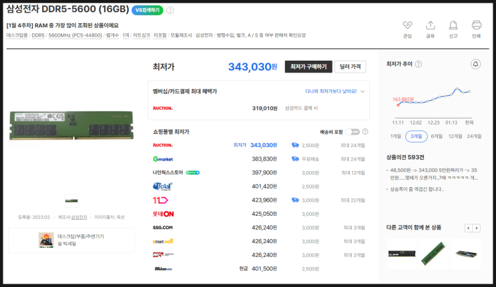Open help icon beside 최저가 추이

click(x=418, y=64)
